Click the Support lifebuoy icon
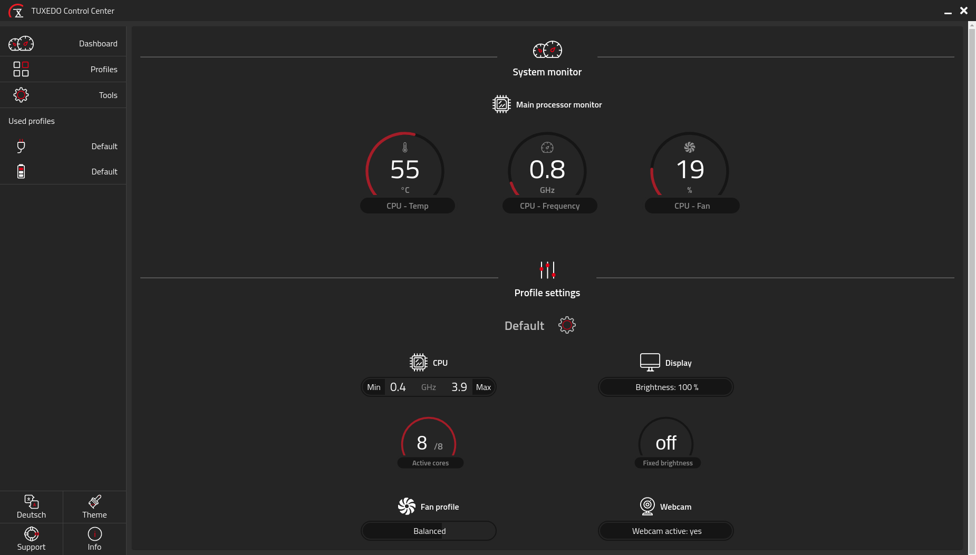 click(31, 533)
